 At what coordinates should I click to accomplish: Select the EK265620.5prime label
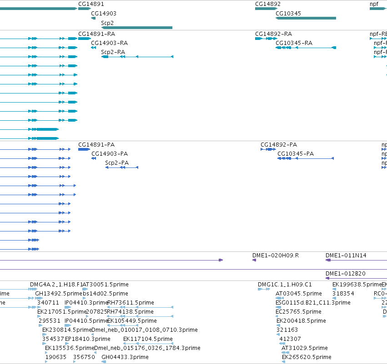307,357
